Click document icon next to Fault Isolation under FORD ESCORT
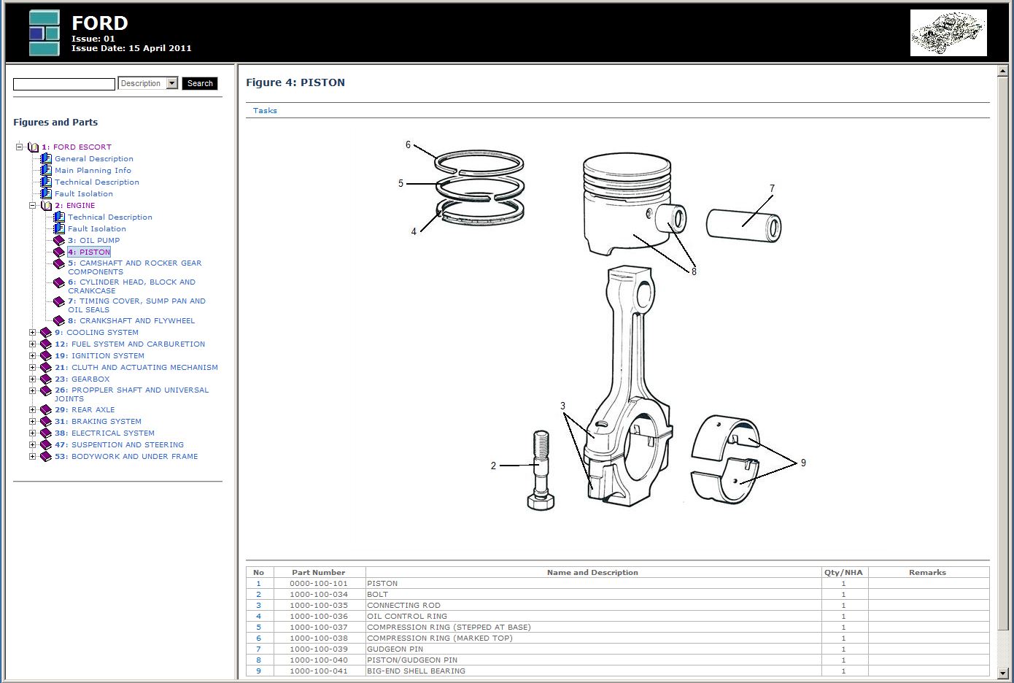This screenshot has height=683, width=1014. pyautogui.click(x=46, y=193)
